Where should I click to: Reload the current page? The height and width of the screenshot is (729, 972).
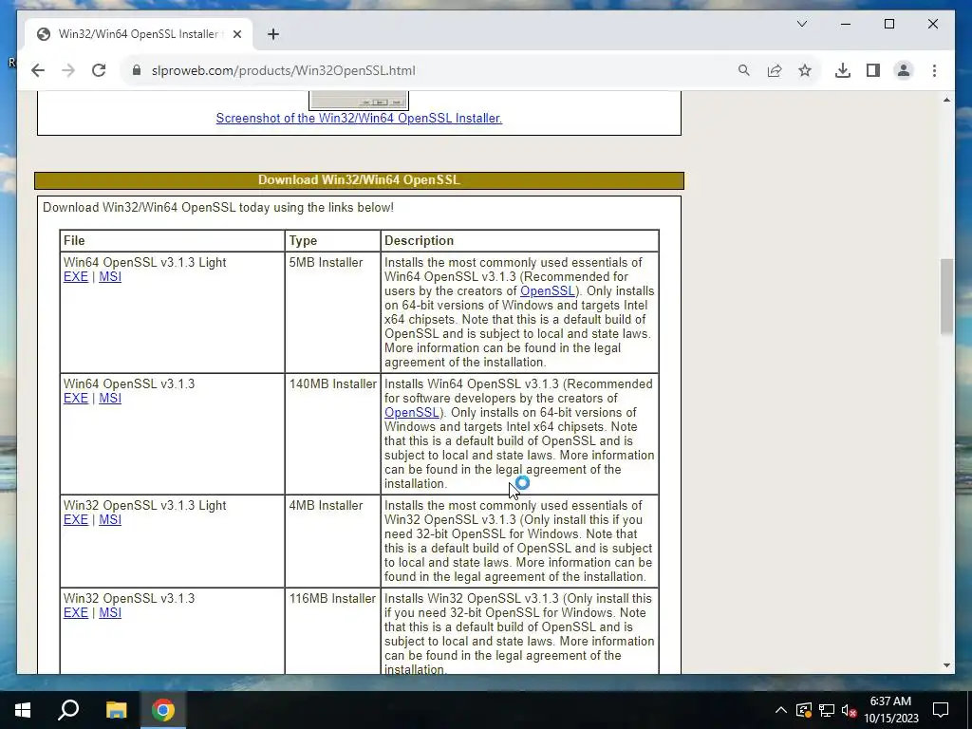99,70
